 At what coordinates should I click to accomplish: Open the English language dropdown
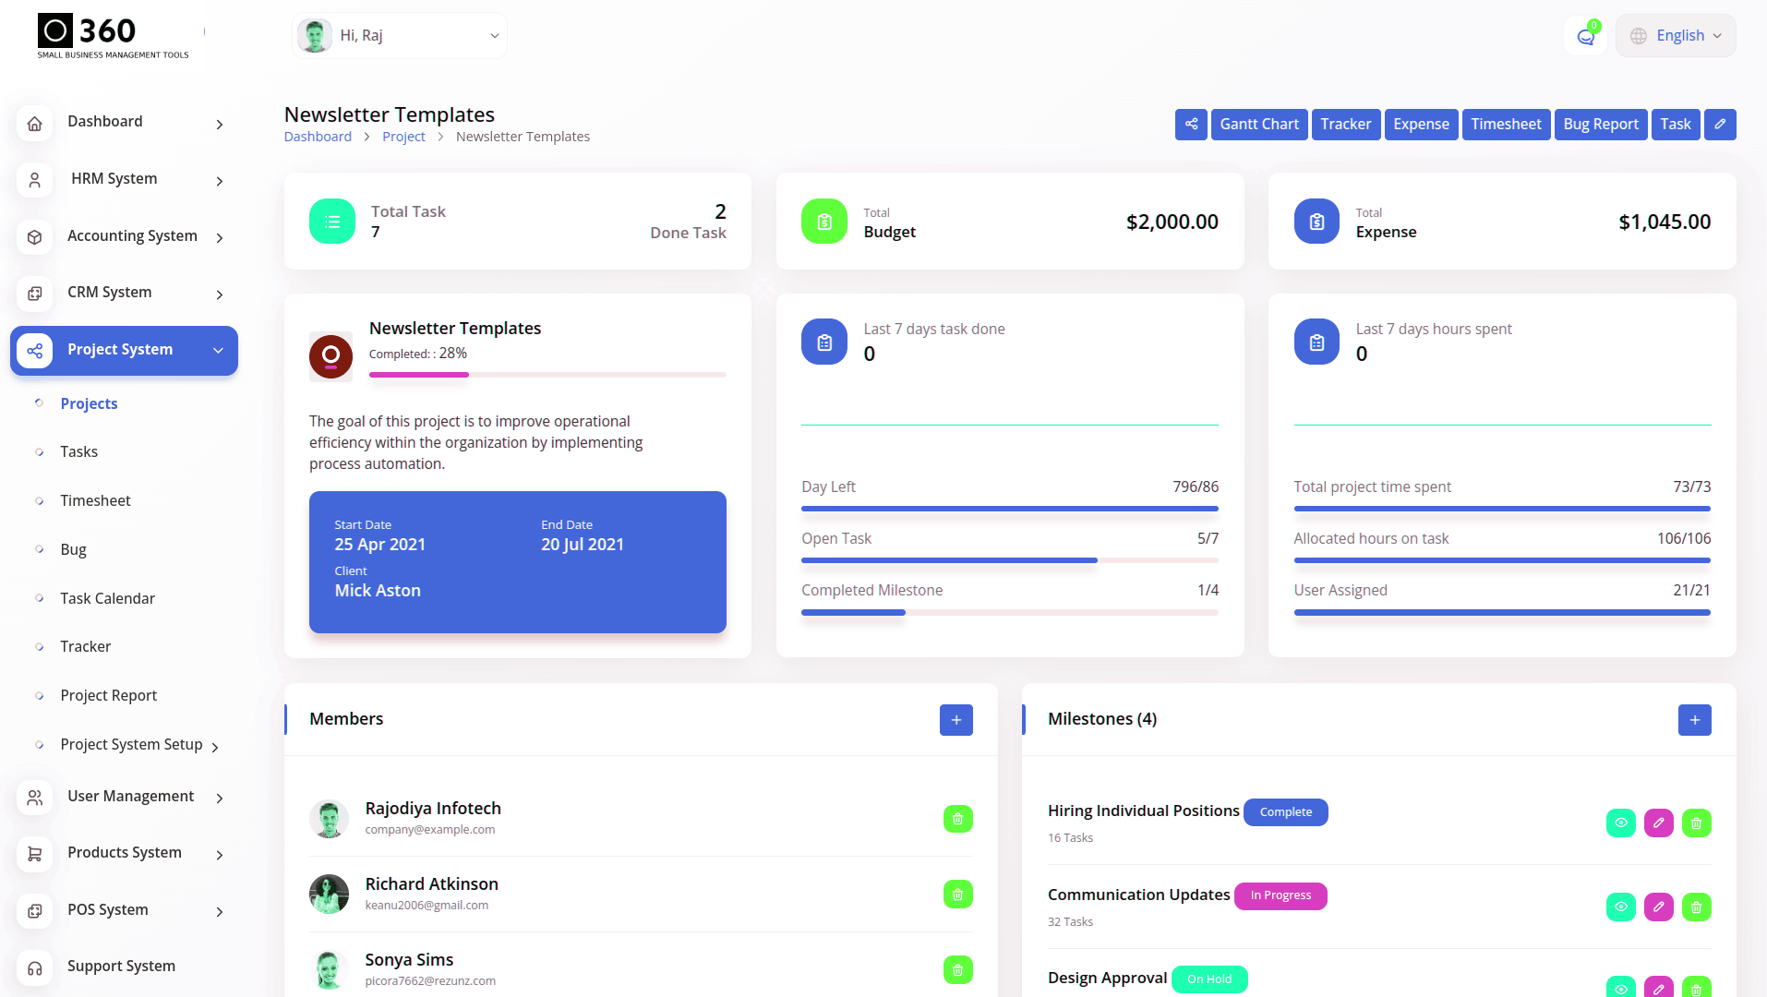tap(1676, 36)
